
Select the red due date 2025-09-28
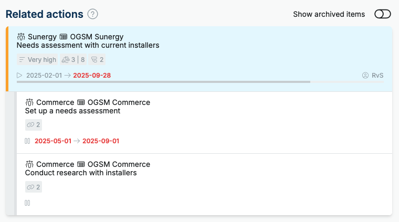(x=92, y=75)
